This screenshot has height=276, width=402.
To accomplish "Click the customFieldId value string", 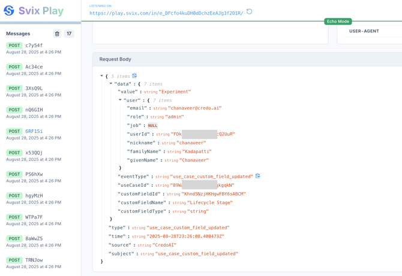I will pos(214,194).
